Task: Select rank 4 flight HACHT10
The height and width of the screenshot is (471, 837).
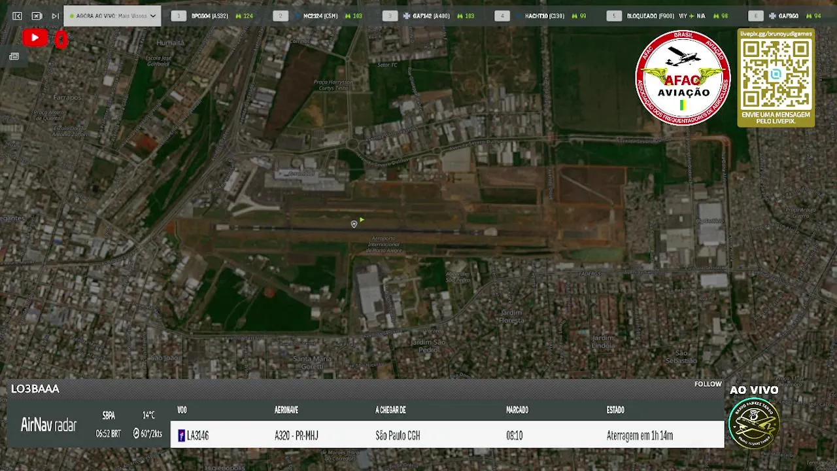Action: 545,16
